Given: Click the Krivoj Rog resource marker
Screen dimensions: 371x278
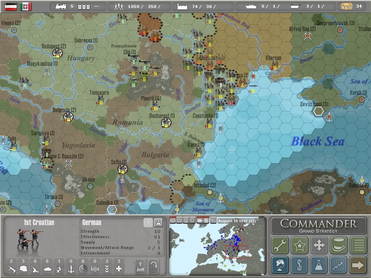Looking at the screenshot, I should click(x=308, y=36).
